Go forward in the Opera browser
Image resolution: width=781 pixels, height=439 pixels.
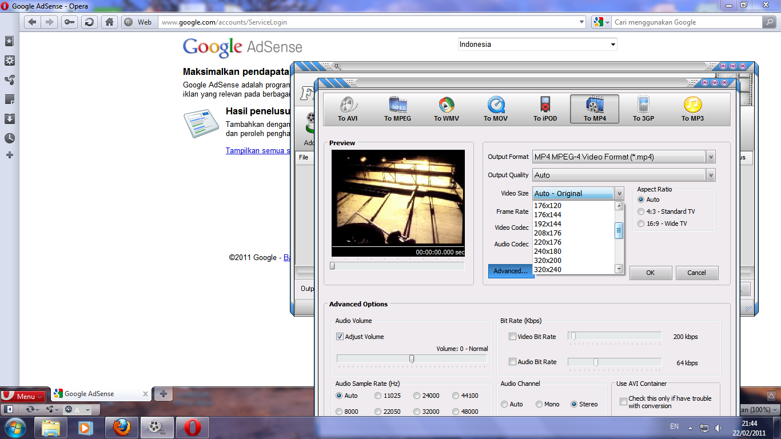tap(50, 22)
